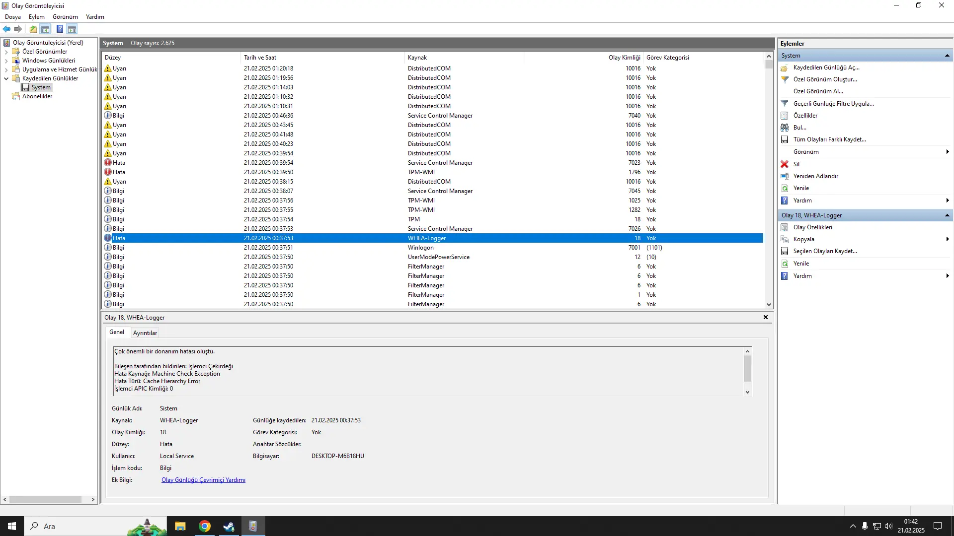This screenshot has width=954, height=536.
Task: Collapse the System actions section
Action: [x=947, y=56]
